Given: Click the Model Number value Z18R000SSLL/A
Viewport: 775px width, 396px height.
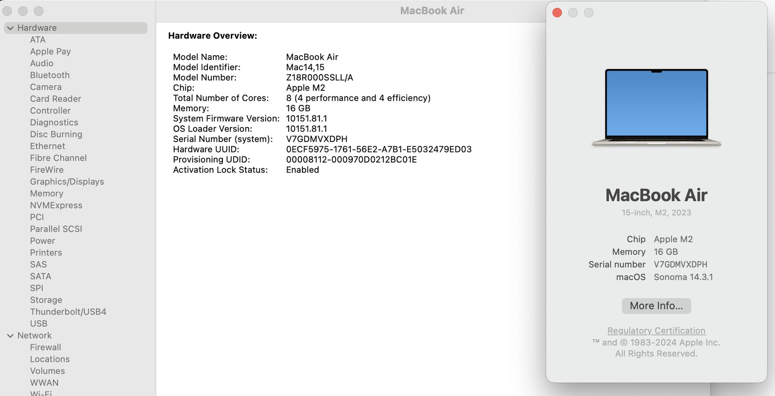Looking at the screenshot, I should [319, 77].
